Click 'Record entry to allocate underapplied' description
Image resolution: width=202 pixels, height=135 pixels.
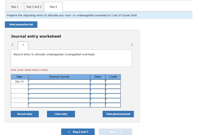point(54,55)
